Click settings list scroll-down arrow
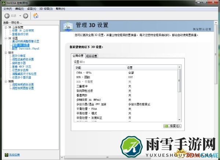 pyautogui.click(x=179, y=120)
